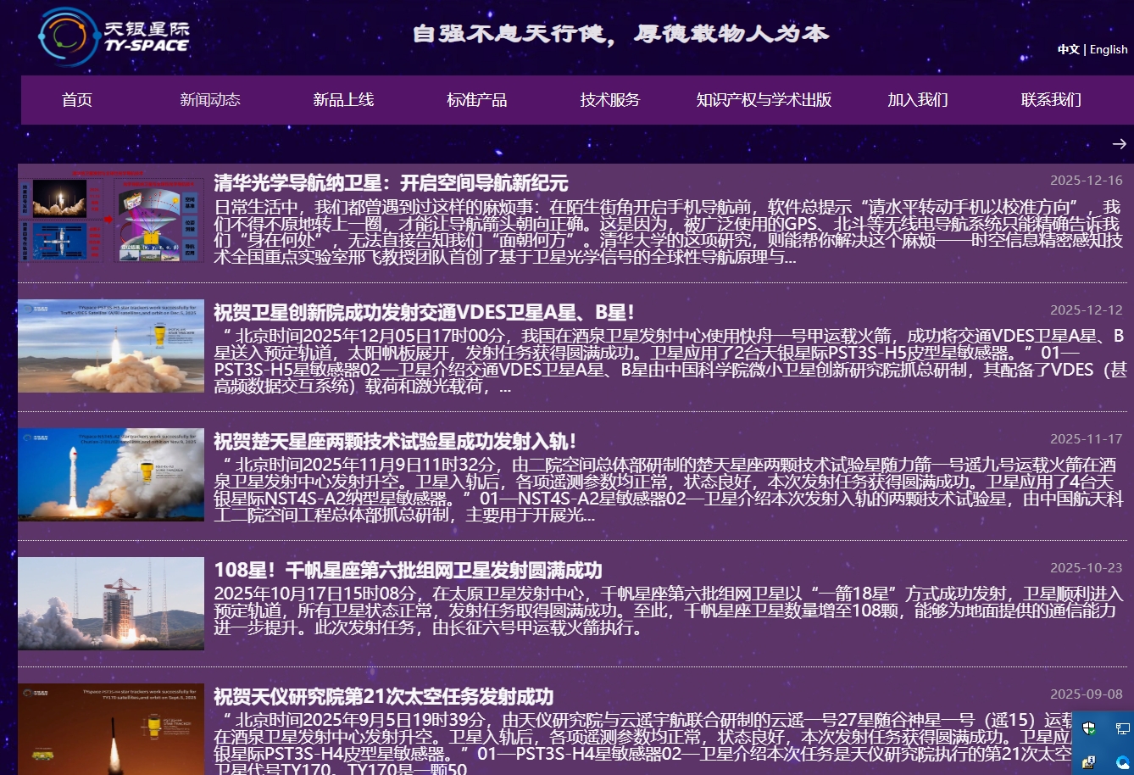This screenshot has height=775, width=1134.
Task: Click summary text starting 北京时间2025年12月05日17时00分
Action: tap(670, 360)
